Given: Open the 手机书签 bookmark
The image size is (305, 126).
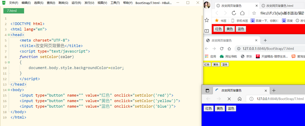Looking at the screenshot, I should (239, 21).
